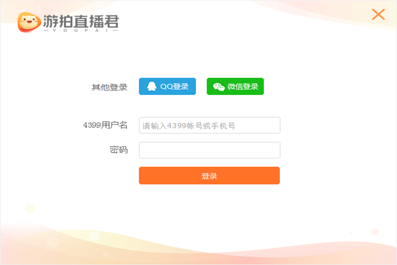Click the 微信登录 text on the green button
Viewport: 397px width, 265px height.
pyautogui.click(x=243, y=87)
